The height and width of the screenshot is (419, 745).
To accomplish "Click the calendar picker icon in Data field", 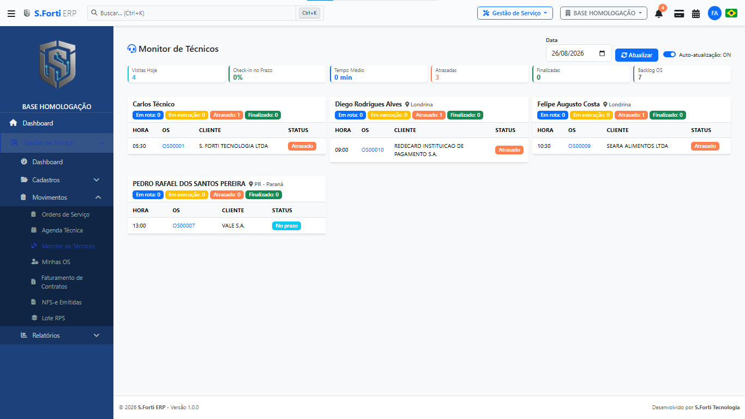I will click(x=602, y=53).
